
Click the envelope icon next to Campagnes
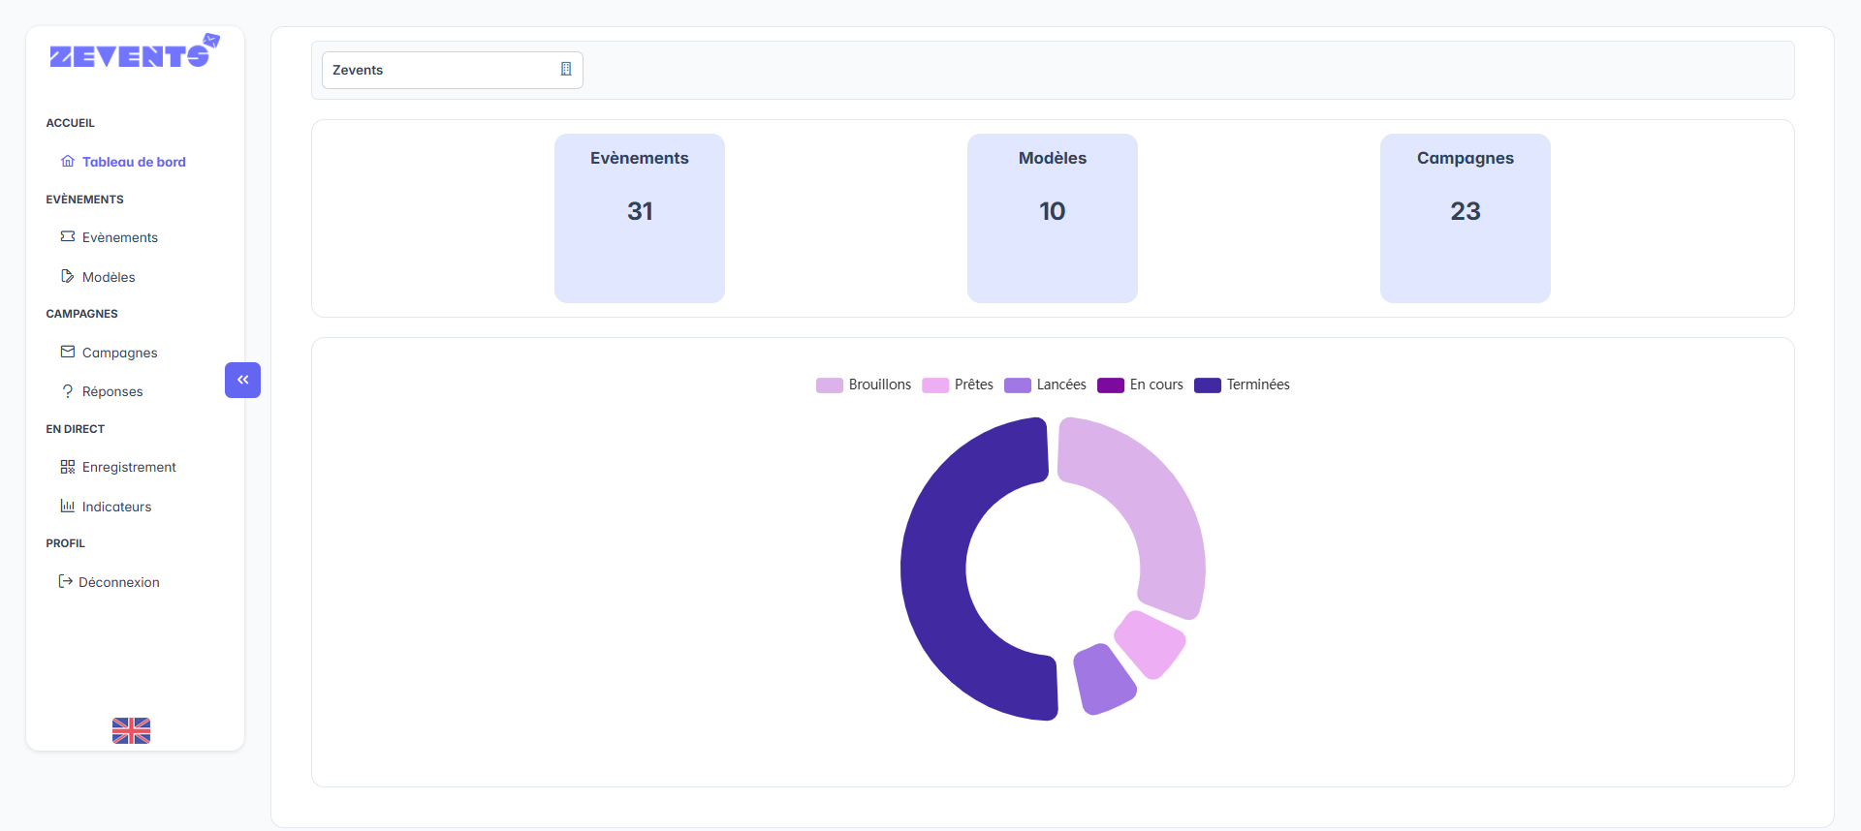click(x=68, y=352)
